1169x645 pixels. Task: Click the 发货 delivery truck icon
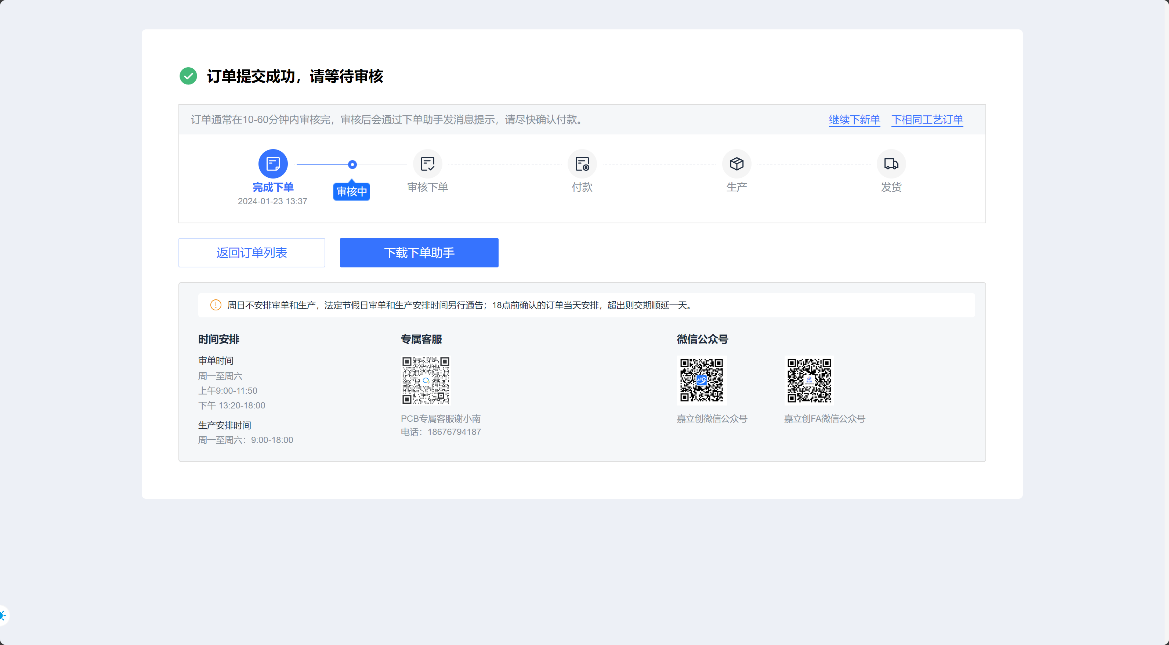[891, 164]
